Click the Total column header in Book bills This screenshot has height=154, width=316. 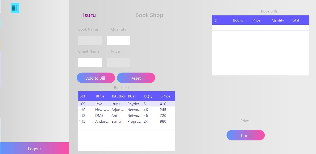295,20
